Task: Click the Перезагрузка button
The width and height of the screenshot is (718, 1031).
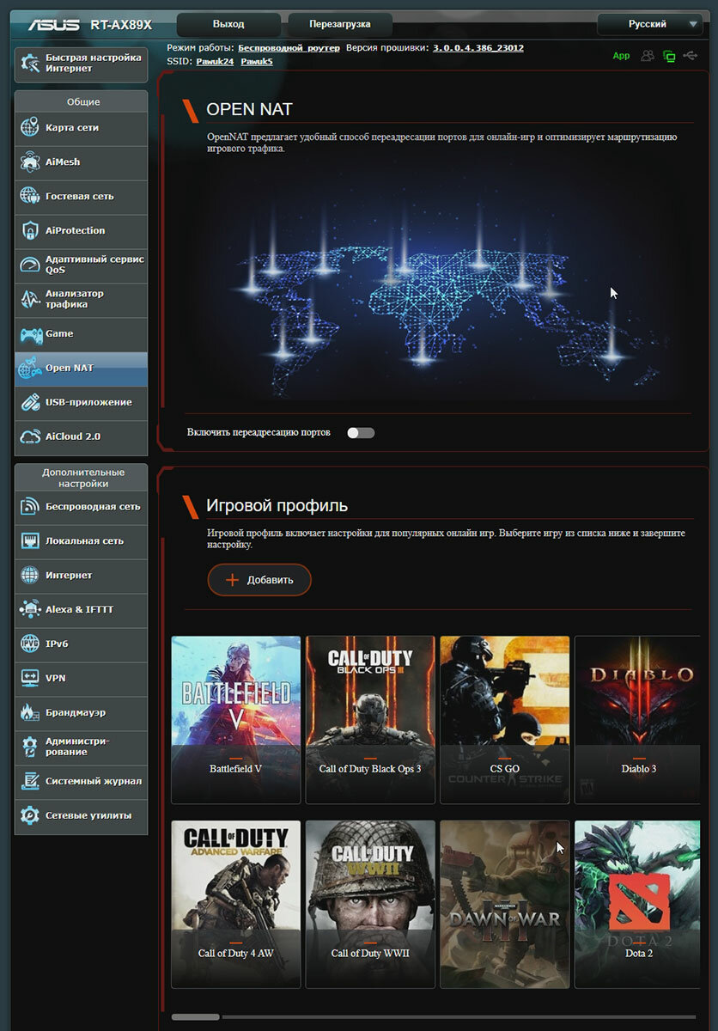Action: coord(339,24)
